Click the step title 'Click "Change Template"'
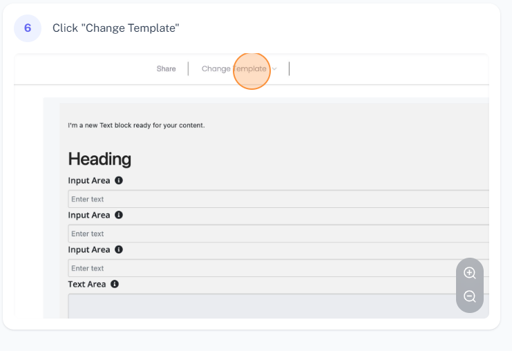Image resolution: width=512 pixels, height=351 pixels. 116,28
